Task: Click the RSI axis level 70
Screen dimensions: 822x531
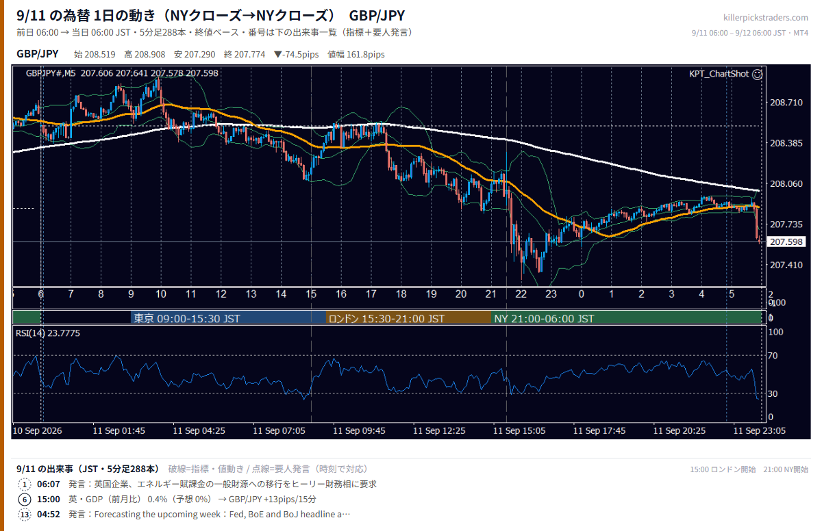Action: click(772, 356)
